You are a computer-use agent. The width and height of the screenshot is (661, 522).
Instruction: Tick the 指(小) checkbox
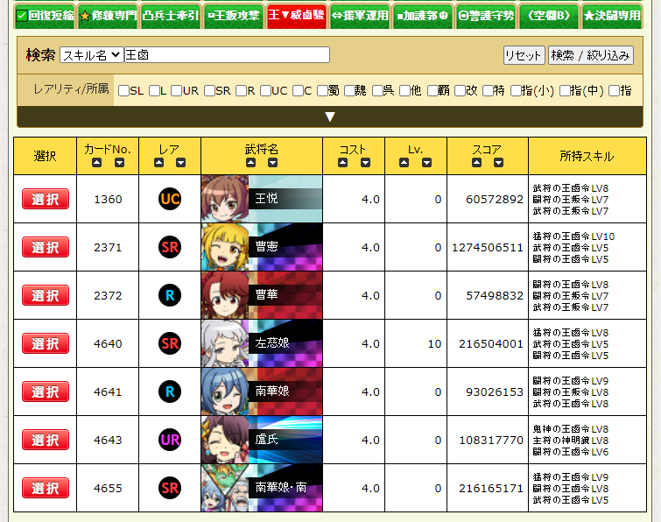pos(516,91)
